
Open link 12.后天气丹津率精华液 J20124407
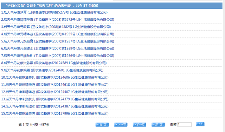(x=55, y=92)
